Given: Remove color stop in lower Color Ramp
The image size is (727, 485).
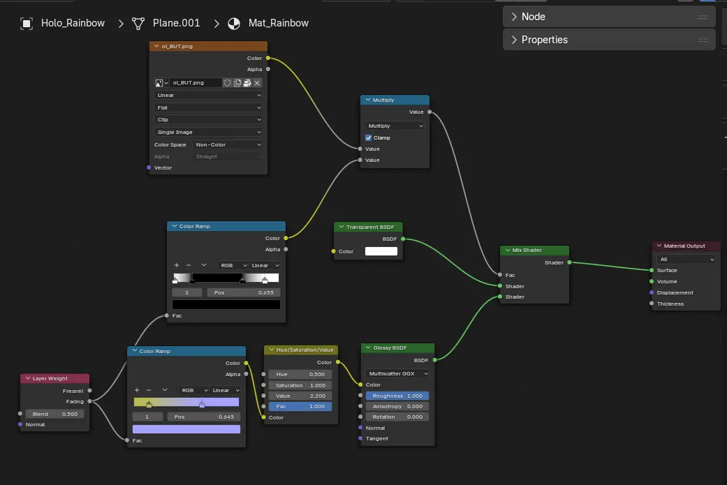Looking at the screenshot, I should point(148,390).
